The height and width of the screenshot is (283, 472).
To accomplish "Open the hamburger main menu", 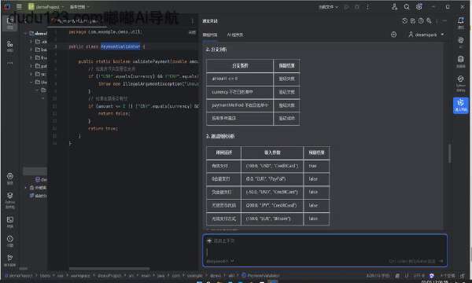I will 19,6.
